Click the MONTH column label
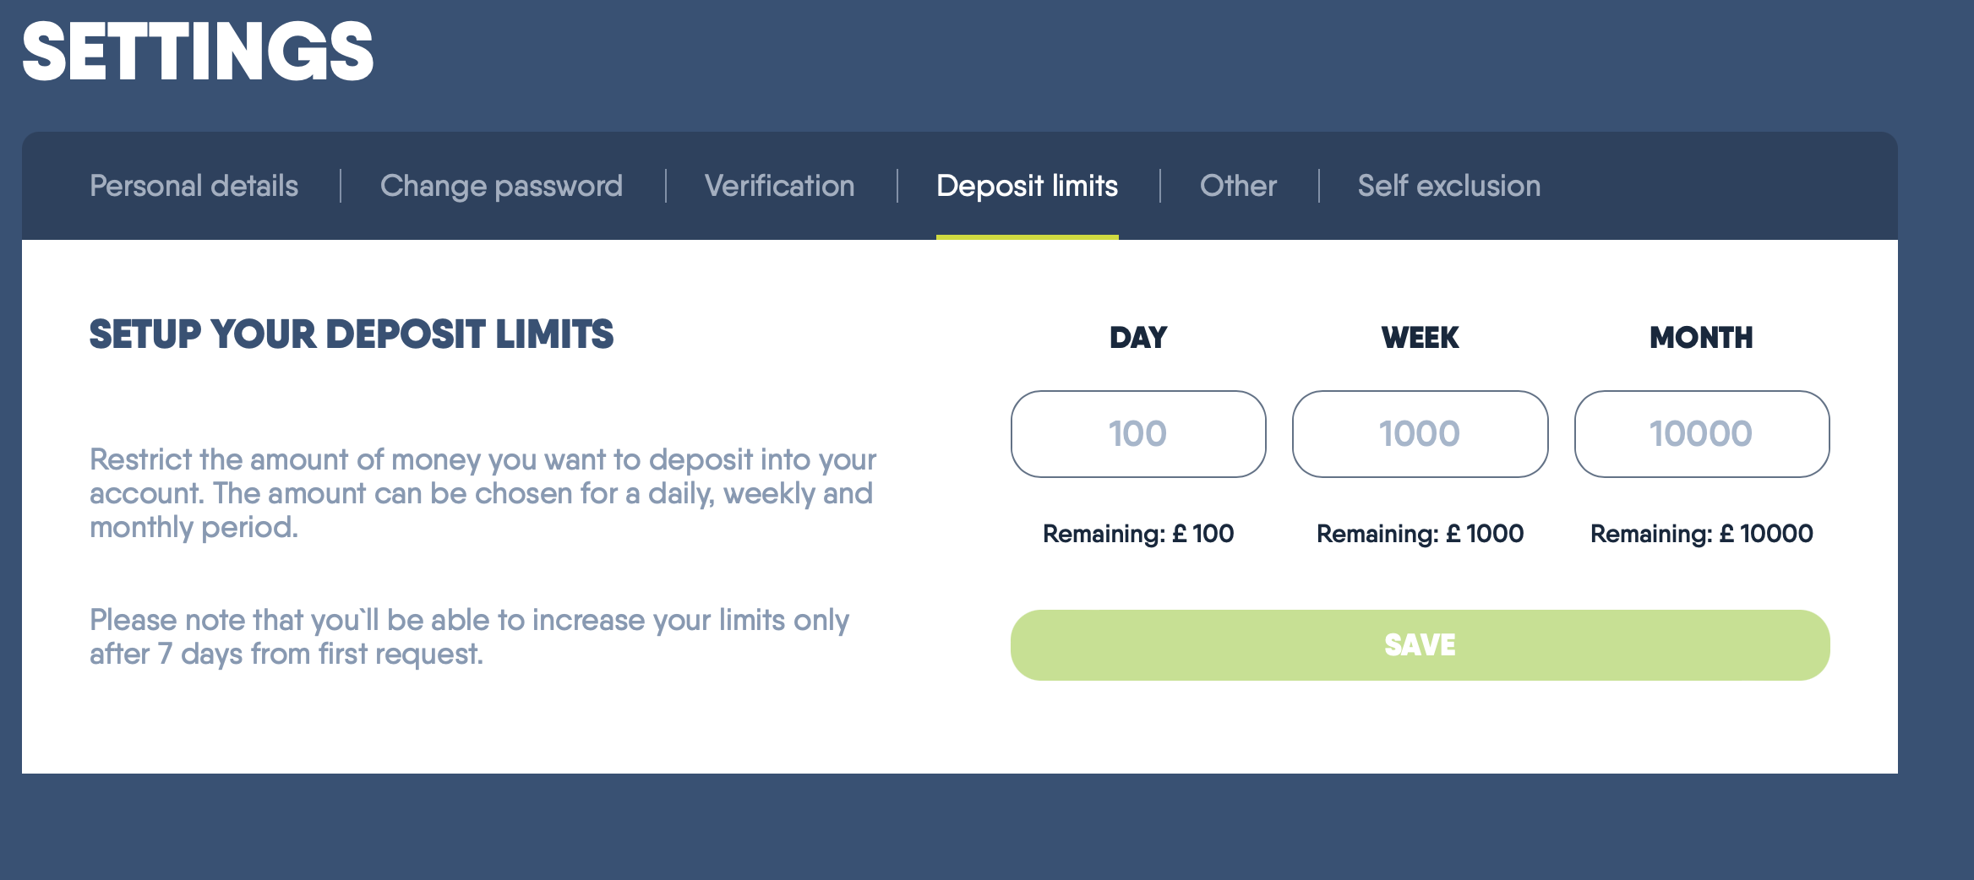The width and height of the screenshot is (1974, 880). 1701,338
